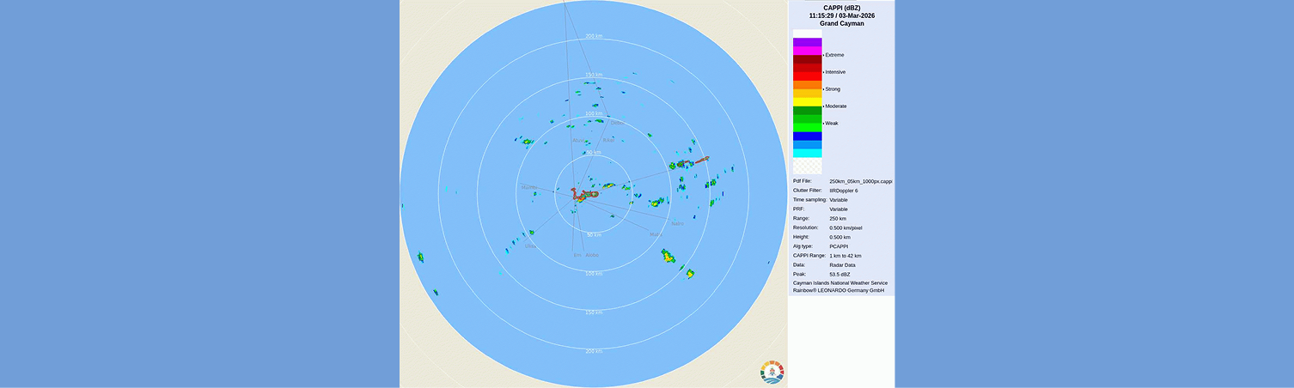Image resolution: width=1294 pixels, height=388 pixels.
Task: Click the CAPPI (dBZ) title text
Action: pos(841,8)
